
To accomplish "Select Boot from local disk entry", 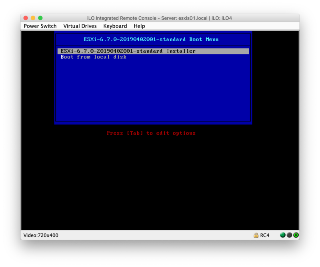I will [94, 57].
